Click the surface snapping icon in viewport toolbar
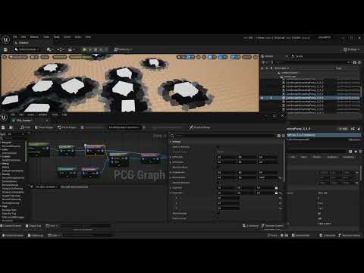Image resolution: width=364 pixels, height=273 pixels. click(204, 57)
